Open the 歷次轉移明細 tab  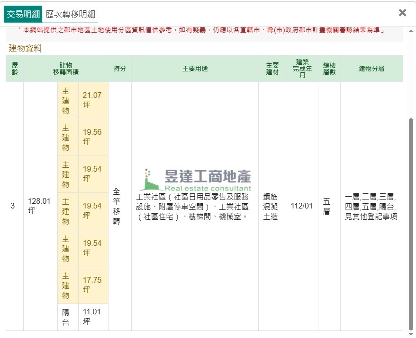coord(70,14)
